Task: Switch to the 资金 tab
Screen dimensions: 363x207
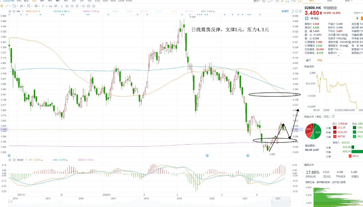Action: click(320, 60)
